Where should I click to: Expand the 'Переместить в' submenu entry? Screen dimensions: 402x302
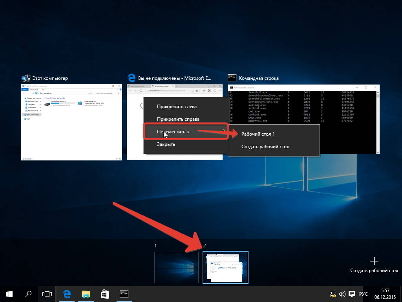tap(186, 132)
